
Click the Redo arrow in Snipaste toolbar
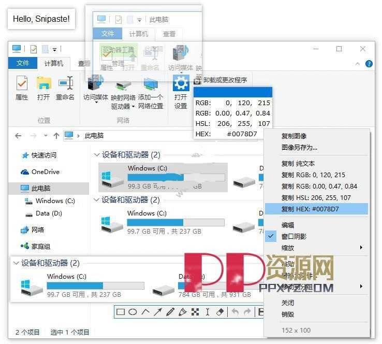247,312
